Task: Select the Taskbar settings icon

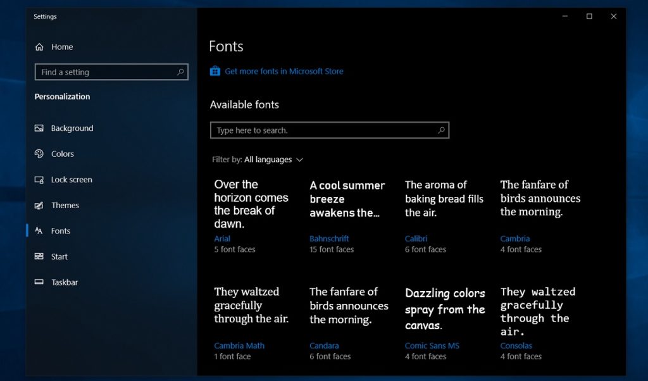Action: click(39, 282)
